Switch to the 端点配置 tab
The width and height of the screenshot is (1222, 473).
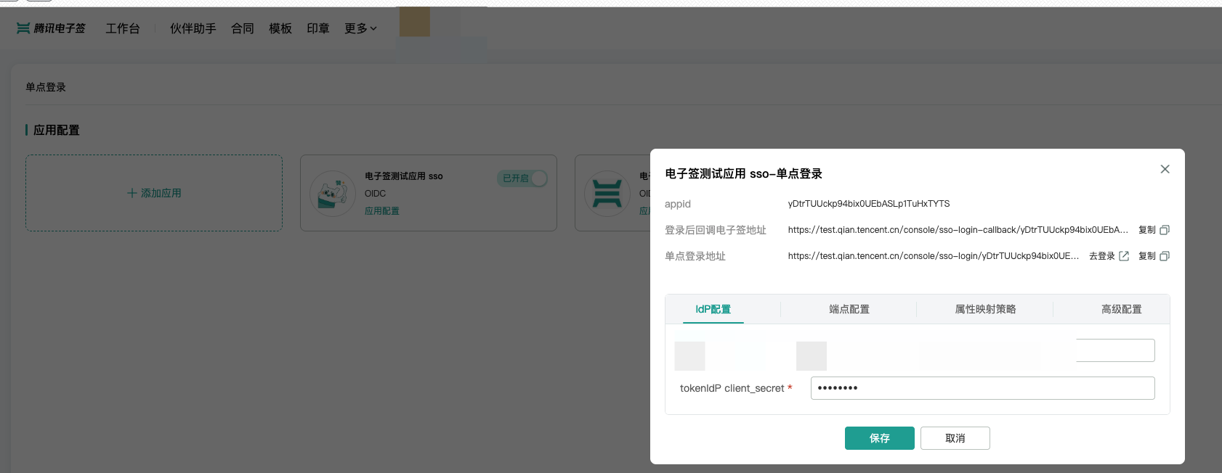coord(849,309)
